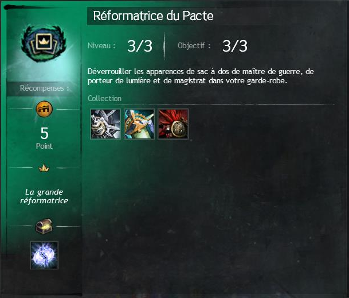
Task: Click the Objectif 3/3 progress counter
Action: pyautogui.click(x=235, y=46)
